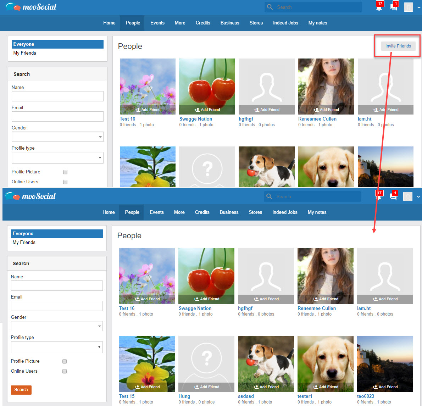This screenshot has height=406, width=422.
Task: Click the user avatar in the lower screenshot
Action: [x=408, y=196]
